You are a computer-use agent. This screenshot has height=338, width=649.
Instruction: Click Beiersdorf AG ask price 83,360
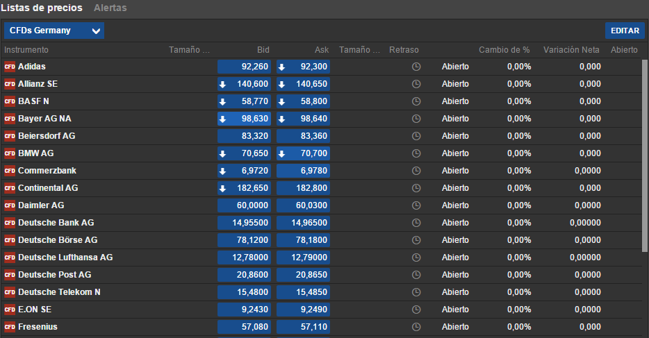303,136
